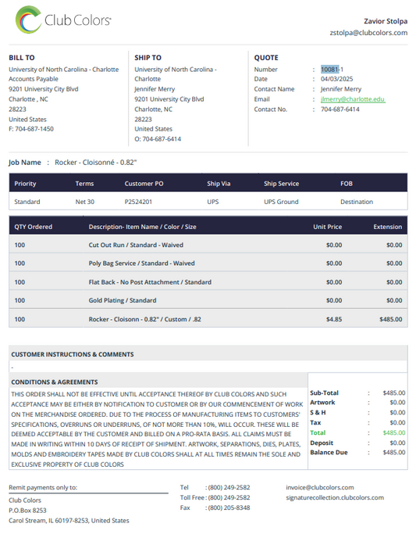Click the SHIP TO heading
The height and width of the screenshot is (545, 416).
(x=148, y=58)
